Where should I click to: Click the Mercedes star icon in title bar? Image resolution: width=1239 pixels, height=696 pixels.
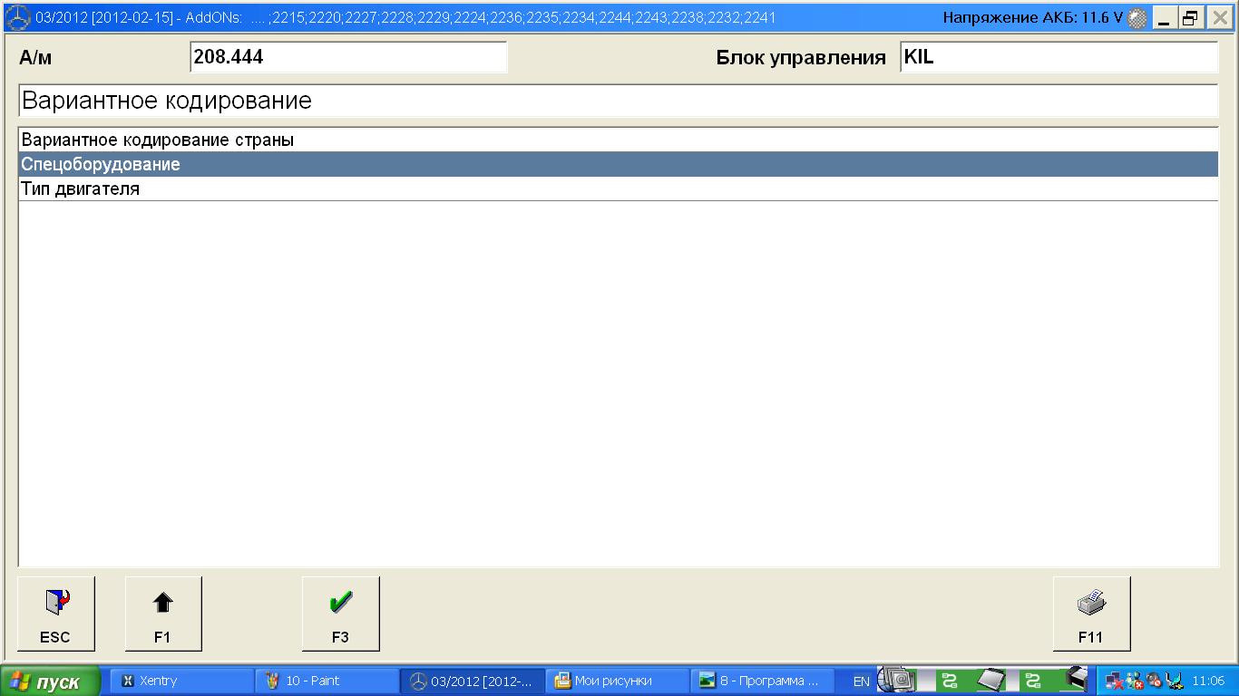(x=17, y=17)
